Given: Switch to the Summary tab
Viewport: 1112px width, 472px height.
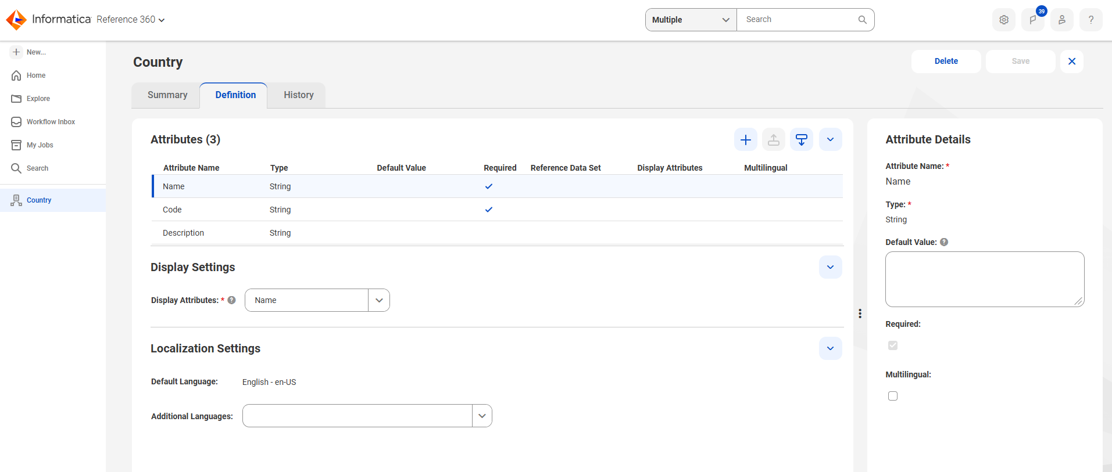Looking at the screenshot, I should click(x=167, y=95).
